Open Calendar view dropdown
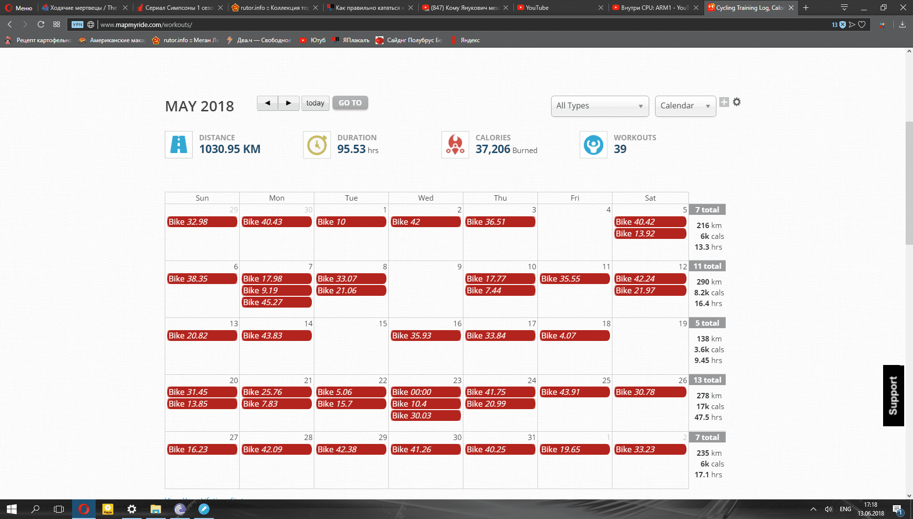Screen dimensions: 913x519 tap(685, 106)
